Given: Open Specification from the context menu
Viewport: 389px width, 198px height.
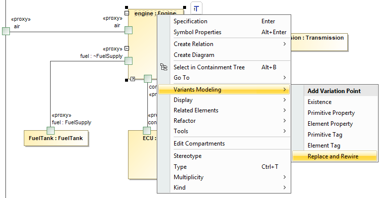Looking at the screenshot, I should click(x=191, y=21).
